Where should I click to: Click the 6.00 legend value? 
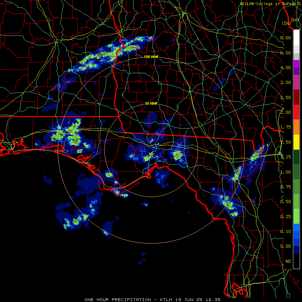286,53
